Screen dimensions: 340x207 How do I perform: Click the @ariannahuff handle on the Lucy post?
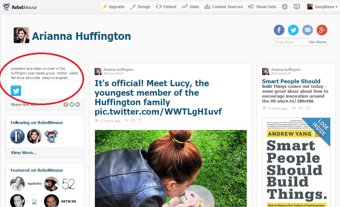113,73
